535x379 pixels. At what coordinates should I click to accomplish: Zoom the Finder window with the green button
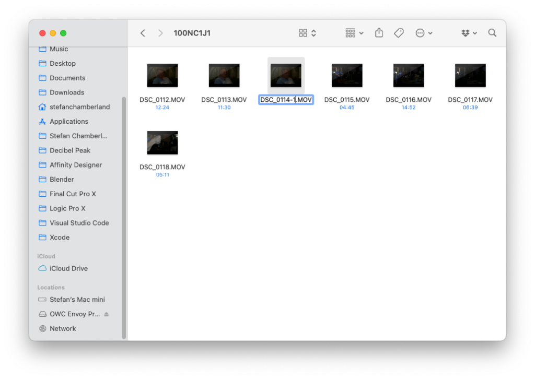tap(63, 33)
